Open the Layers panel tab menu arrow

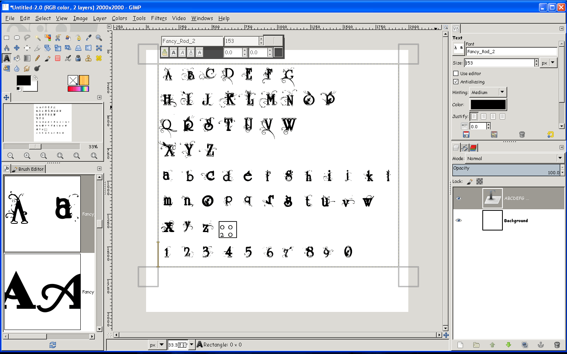pyautogui.click(x=561, y=147)
